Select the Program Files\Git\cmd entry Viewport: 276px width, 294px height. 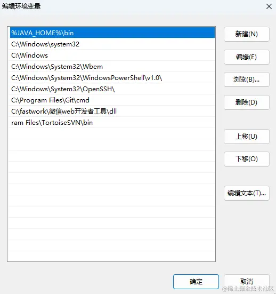click(x=112, y=100)
